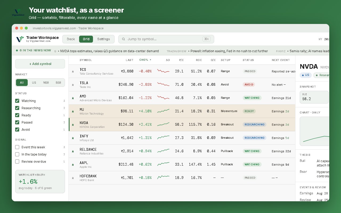Toggle the Researching status checkbox
This screenshot has width=341, height=213.
[17, 108]
